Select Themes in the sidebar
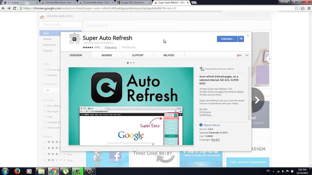The height and width of the screenshot is (175, 312). 48,51
